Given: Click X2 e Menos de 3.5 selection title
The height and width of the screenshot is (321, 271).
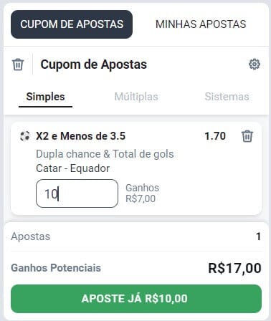Looking at the screenshot, I should (x=81, y=136).
